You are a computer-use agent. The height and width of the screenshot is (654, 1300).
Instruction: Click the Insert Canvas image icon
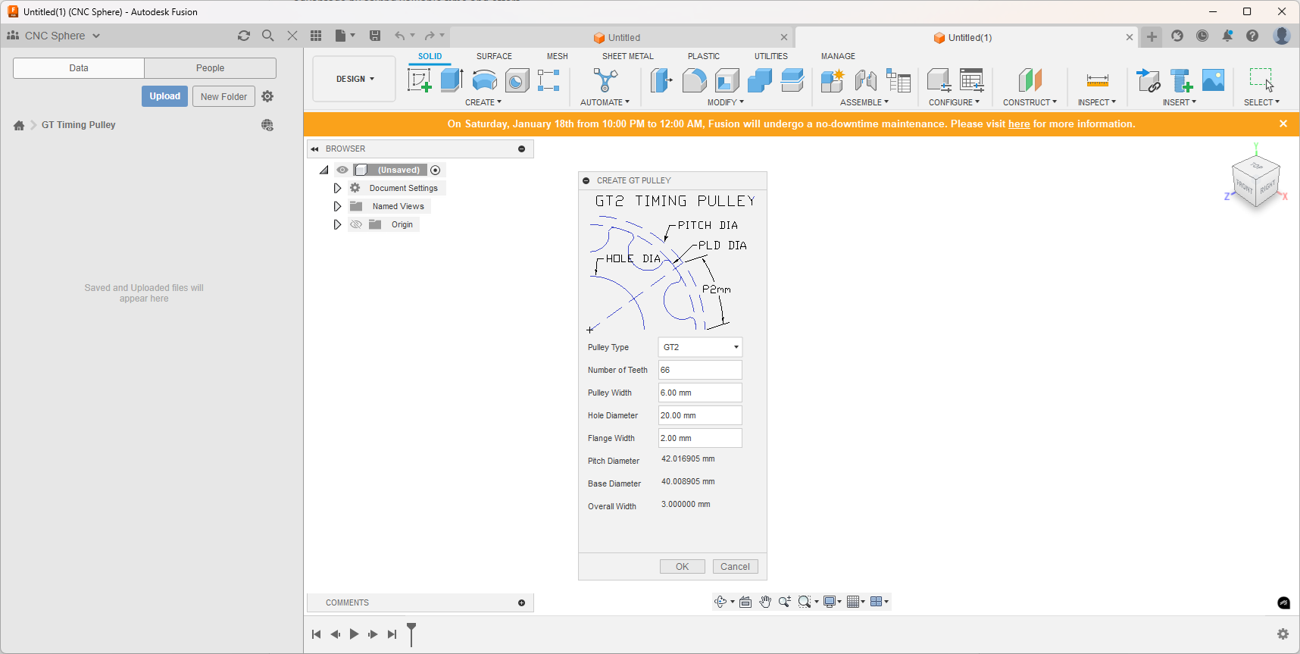[x=1213, y=80]
